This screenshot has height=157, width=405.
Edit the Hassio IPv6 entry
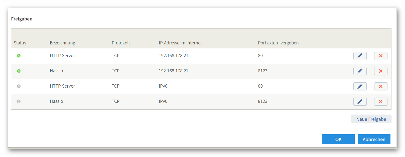pyautogui.click(x=360, y=102)
